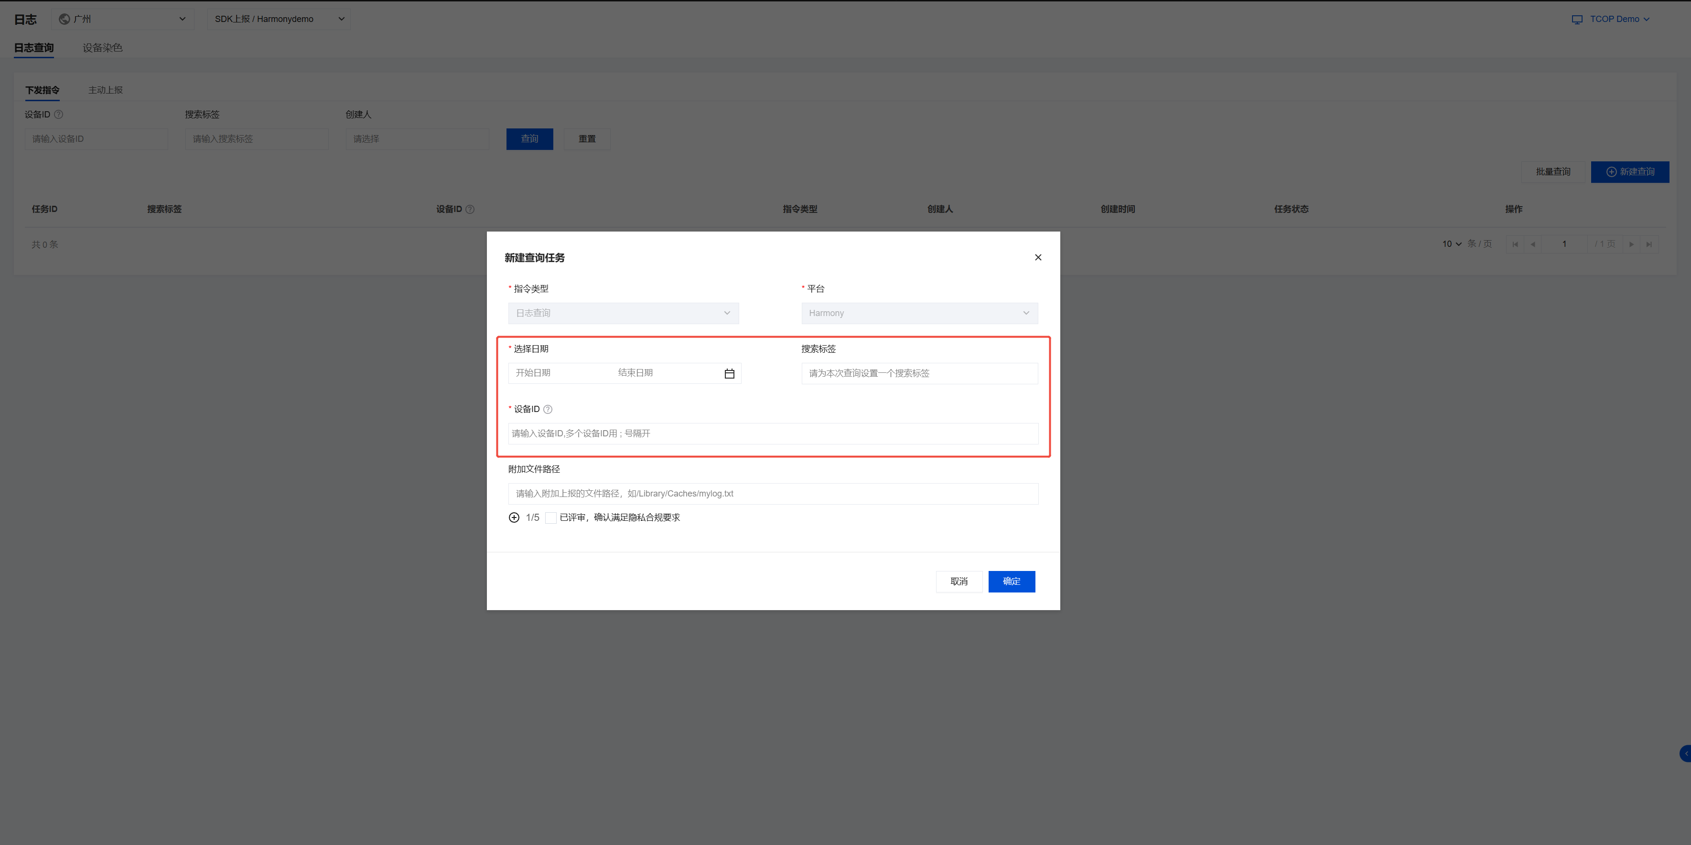The image size is (1691, 845).
Task: Click help icon in 设备ID column header
Action: pos(470,209)
